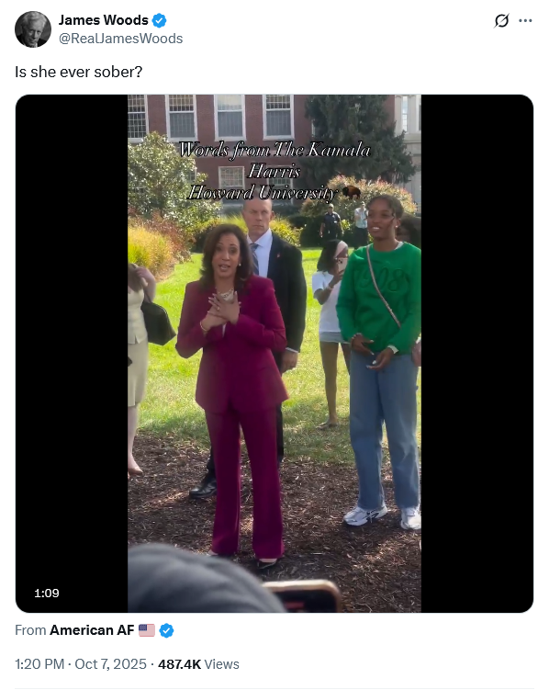
Task: Click the word "Views" below the video
Action: pos(221,664)
